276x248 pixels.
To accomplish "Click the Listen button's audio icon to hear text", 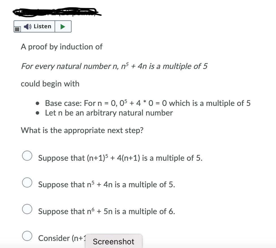I will point(27,26).
